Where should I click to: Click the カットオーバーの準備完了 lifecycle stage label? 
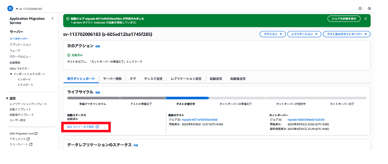tap(236, 104)
